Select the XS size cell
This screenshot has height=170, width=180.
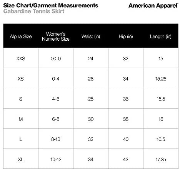pyautogui.click(x=21, y=79)
